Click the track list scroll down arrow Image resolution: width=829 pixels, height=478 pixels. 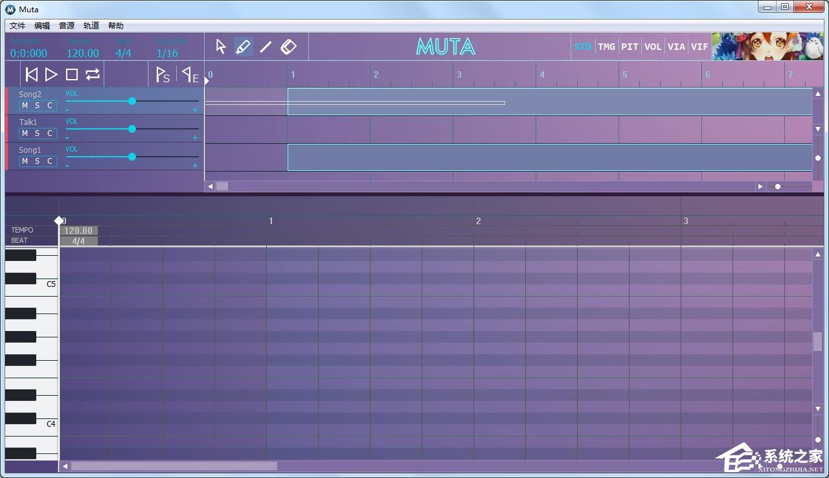point(818,130)
